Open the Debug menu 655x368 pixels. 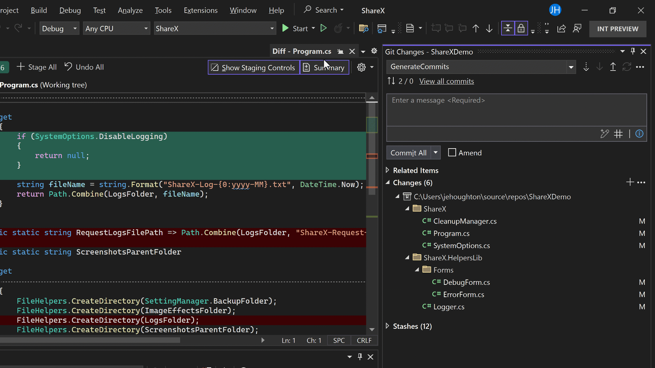click(70, 10)
